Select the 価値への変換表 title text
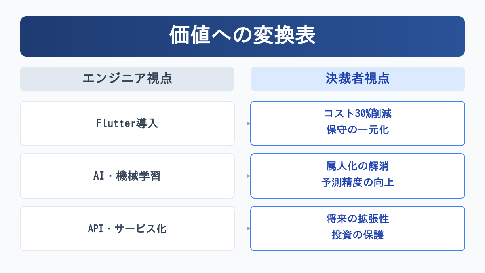Screen dimensions: 485x273 pos(242,36)
